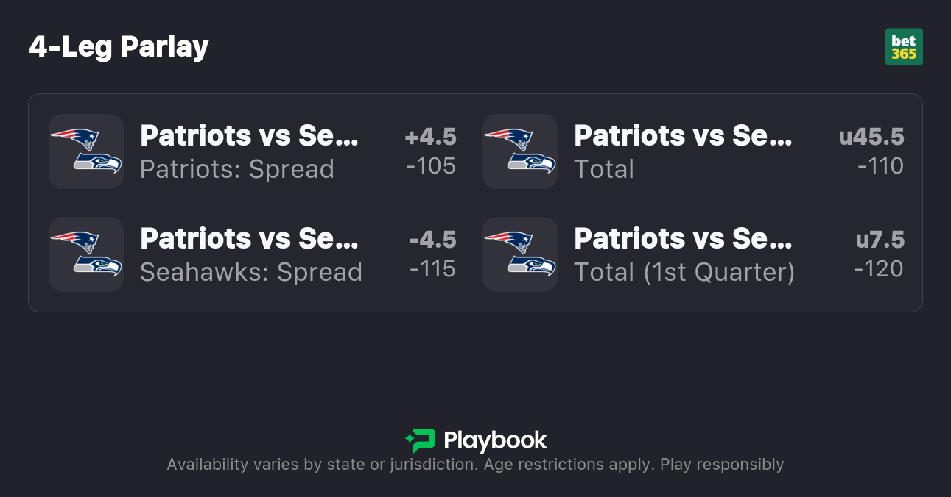The image size is (951, 497).
Task: Click the bet365 logo badge
Action: [x=904, y=47]
